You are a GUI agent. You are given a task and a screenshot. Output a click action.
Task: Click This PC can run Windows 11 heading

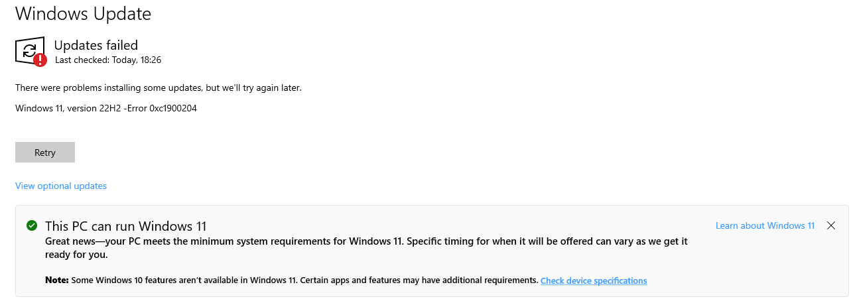click(125, 226)
